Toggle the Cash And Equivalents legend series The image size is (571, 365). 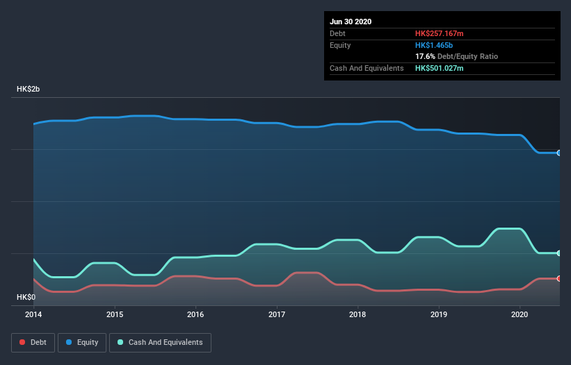pyautogui.click(x=160, y=343)
